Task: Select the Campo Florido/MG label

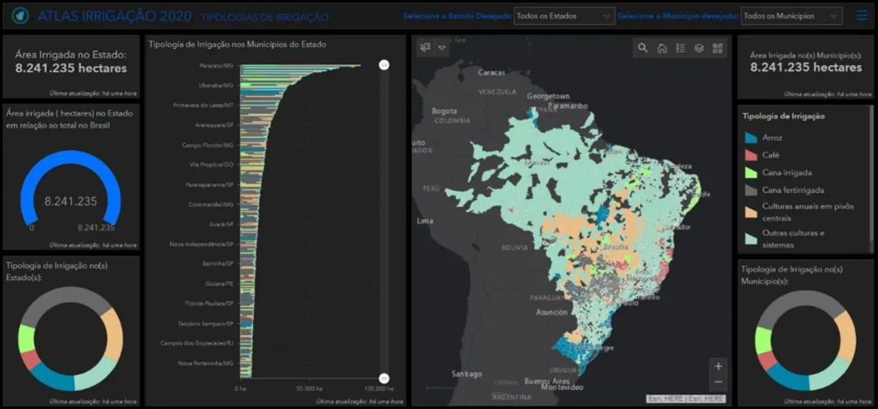Action: (207, 145)
